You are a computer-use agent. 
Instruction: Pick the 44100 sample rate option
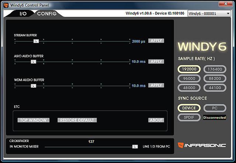(x=215, y=88)
